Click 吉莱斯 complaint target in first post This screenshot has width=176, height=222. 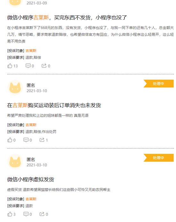(31, 51)
